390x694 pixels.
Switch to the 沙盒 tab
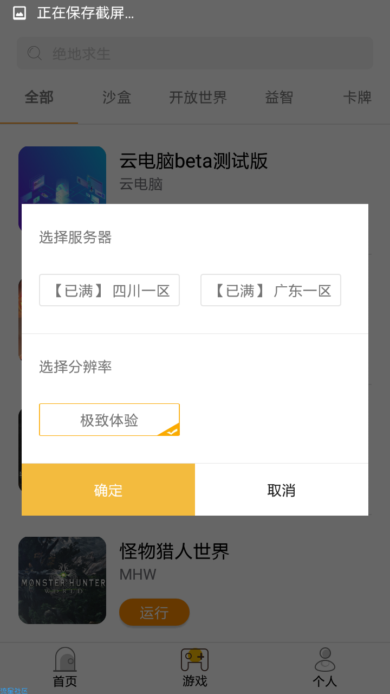click(117, 98)
